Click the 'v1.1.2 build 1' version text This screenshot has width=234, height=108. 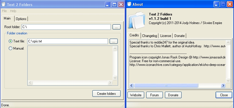(160, 19)
